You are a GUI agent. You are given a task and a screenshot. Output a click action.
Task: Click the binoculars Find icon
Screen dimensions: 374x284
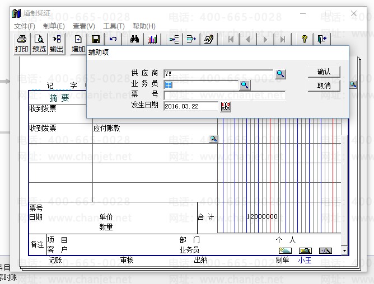(x=134, y=39)
